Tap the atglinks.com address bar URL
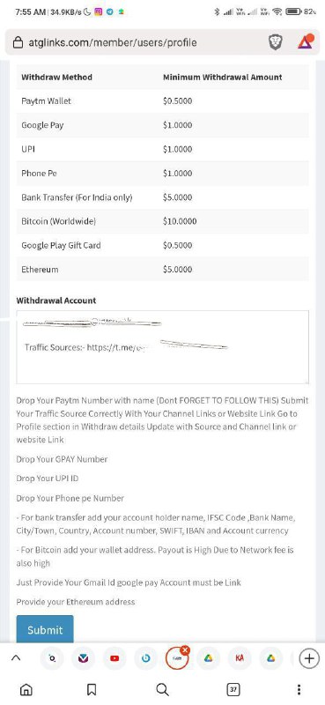This screenshot has width=325, height=705. [113, 42]
